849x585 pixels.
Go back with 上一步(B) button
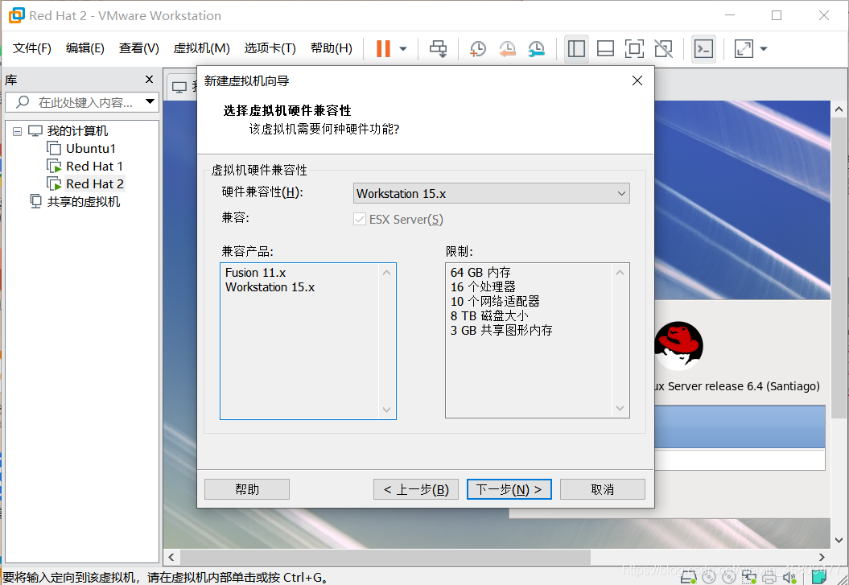(x=416, y=489)
